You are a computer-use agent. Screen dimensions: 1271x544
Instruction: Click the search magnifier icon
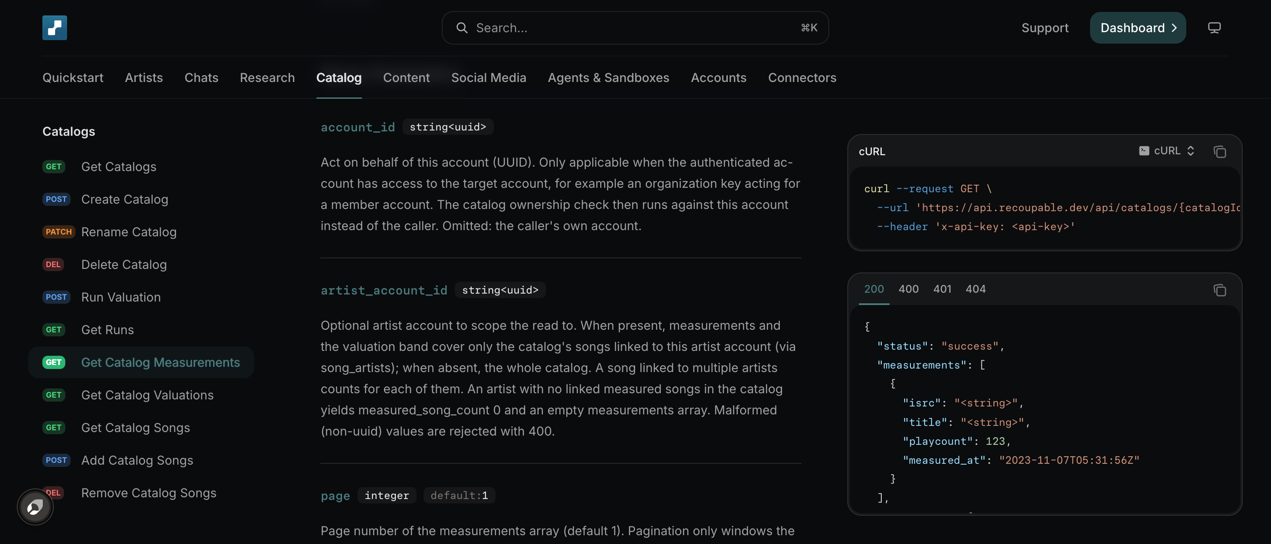coord(462,28)
